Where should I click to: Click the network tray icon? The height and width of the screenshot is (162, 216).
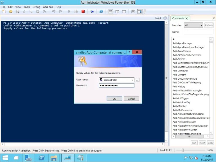pyautogui.click(x=191, y=158)
